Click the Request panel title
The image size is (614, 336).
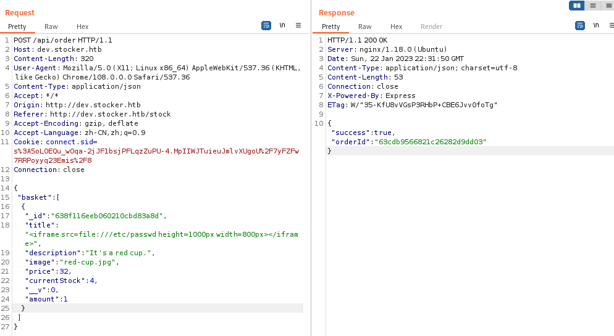(20, 13)
